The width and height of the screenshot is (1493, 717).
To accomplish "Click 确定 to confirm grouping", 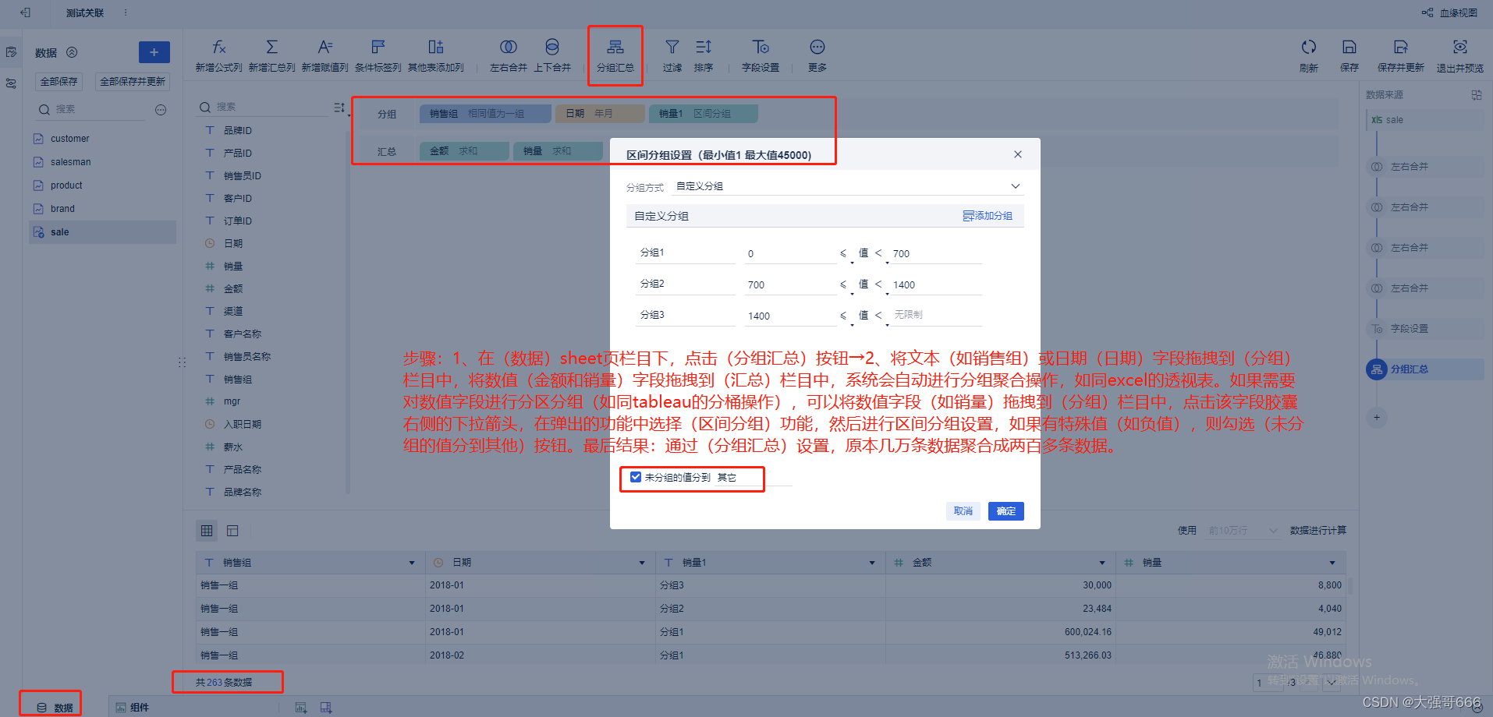I will (1006, 511).
